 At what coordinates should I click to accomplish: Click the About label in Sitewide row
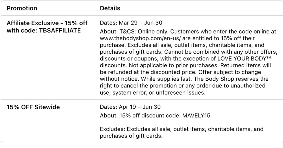click(x=108, y=116)
